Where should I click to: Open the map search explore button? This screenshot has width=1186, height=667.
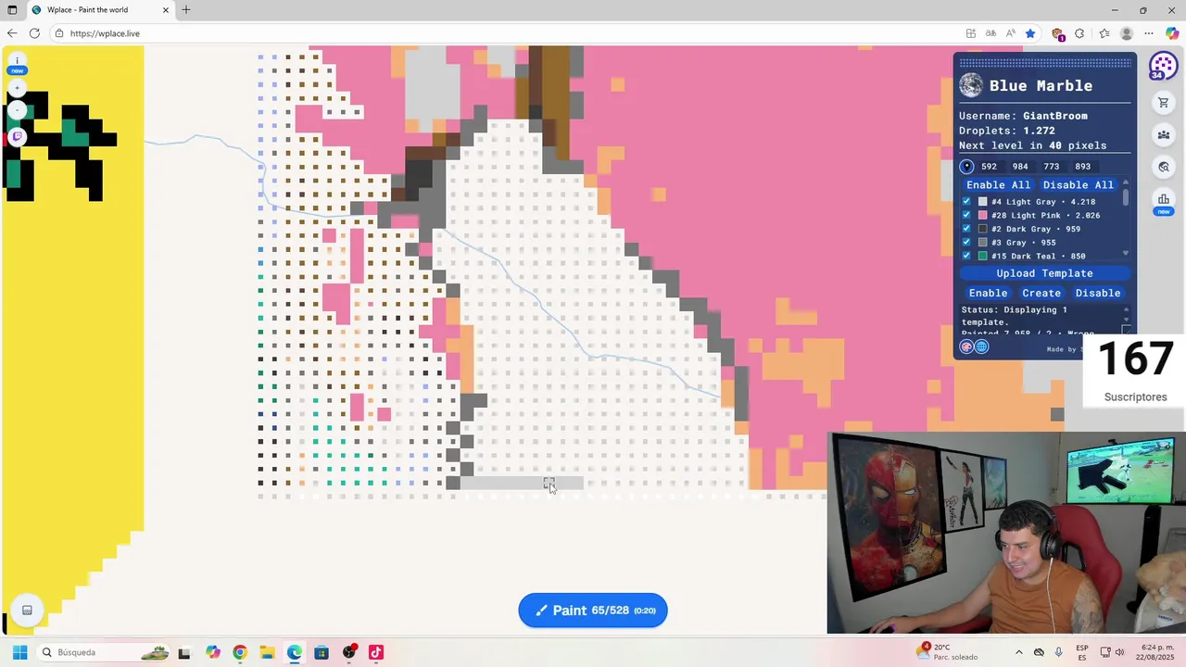click(x=1164, y=168)
